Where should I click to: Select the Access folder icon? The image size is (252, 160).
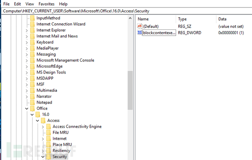[x=43, y=120]
